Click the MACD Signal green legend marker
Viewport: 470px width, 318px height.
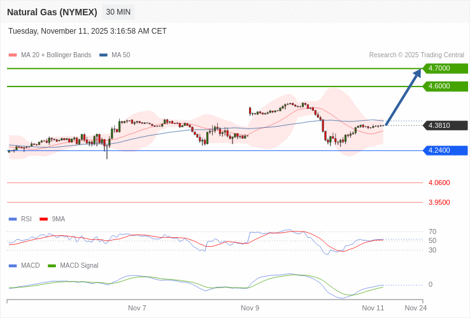pyautogui.click(x=52, y=265)
